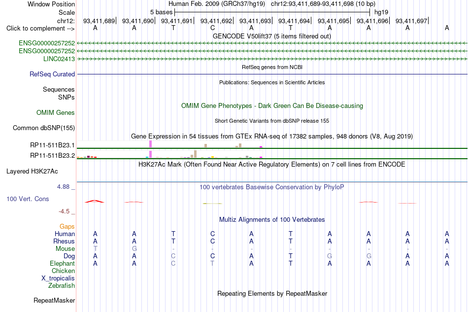Click 'Repeating Elements by RepeatMasker' title
The width and height of the screenshot is (468, 312).
pyautogui.click(x=272, y=293)
